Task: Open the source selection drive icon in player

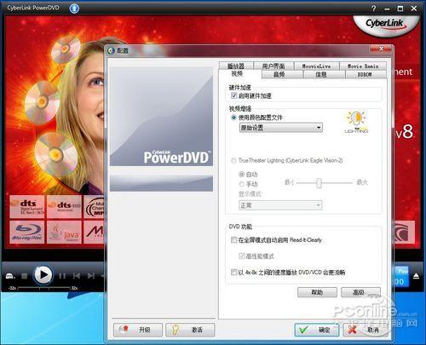Action: [10, 276]
